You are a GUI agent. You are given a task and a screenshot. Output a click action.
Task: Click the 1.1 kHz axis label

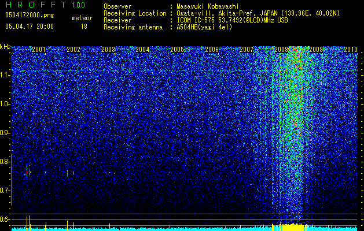coord(5,75)
